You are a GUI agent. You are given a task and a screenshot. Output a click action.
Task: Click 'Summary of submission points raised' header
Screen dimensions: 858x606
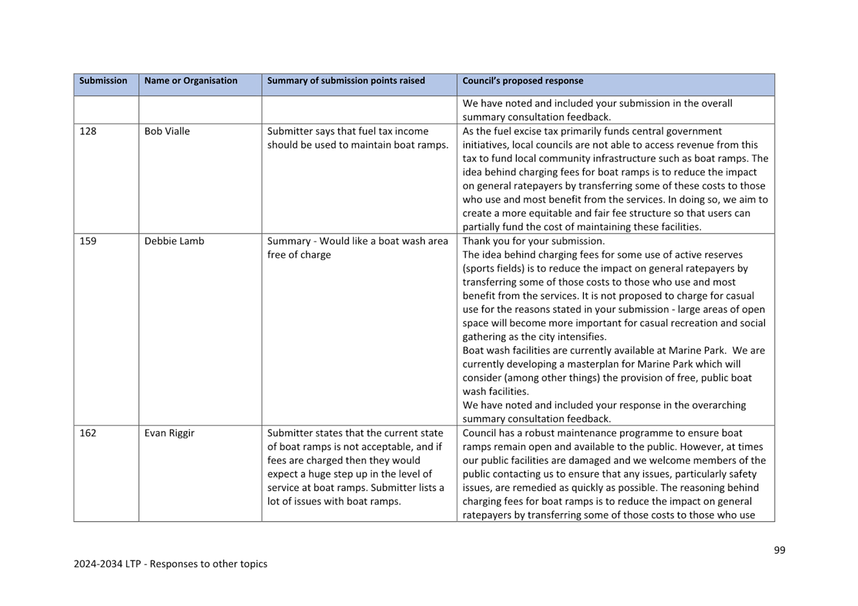coord(346,81)
